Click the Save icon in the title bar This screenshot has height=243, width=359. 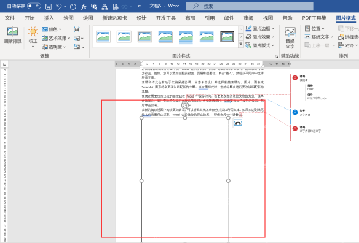[x=49, y=6]
